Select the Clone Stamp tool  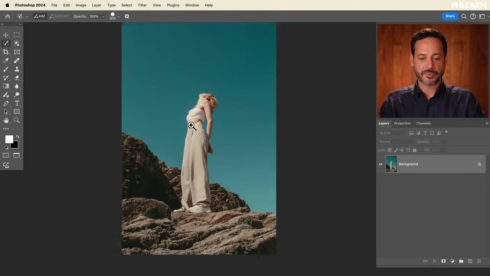[x=17, y=69]
